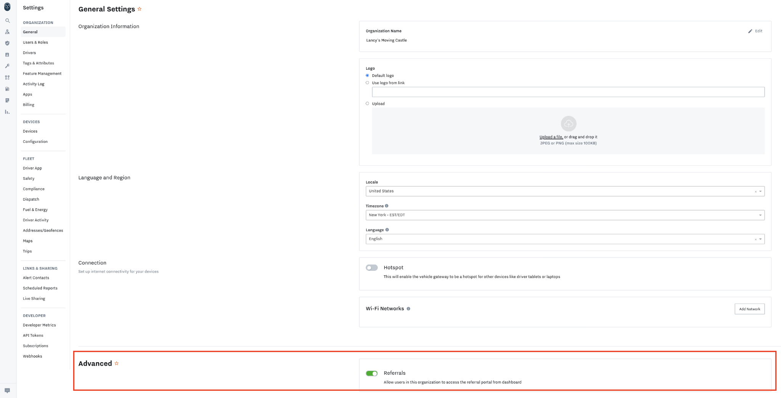Open the Safety shield icon in sidebar
Screen dimensions: 781x398
[x=7, y=43]
